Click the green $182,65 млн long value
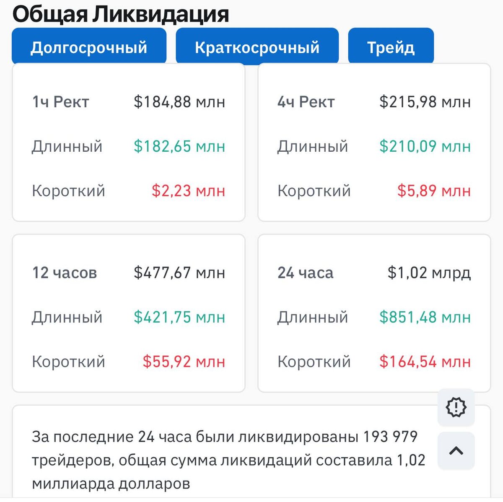The image size is (503, 502). click(x=179, y=146)
